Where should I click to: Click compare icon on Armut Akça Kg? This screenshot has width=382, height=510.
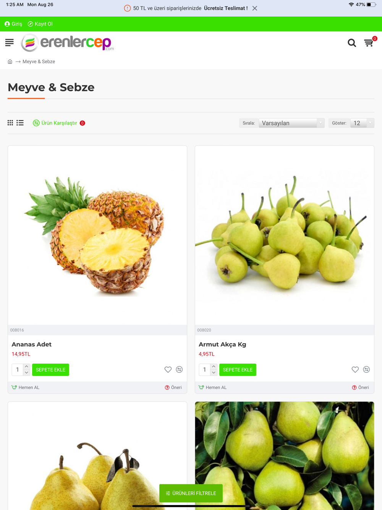click(x=366, y=369)
